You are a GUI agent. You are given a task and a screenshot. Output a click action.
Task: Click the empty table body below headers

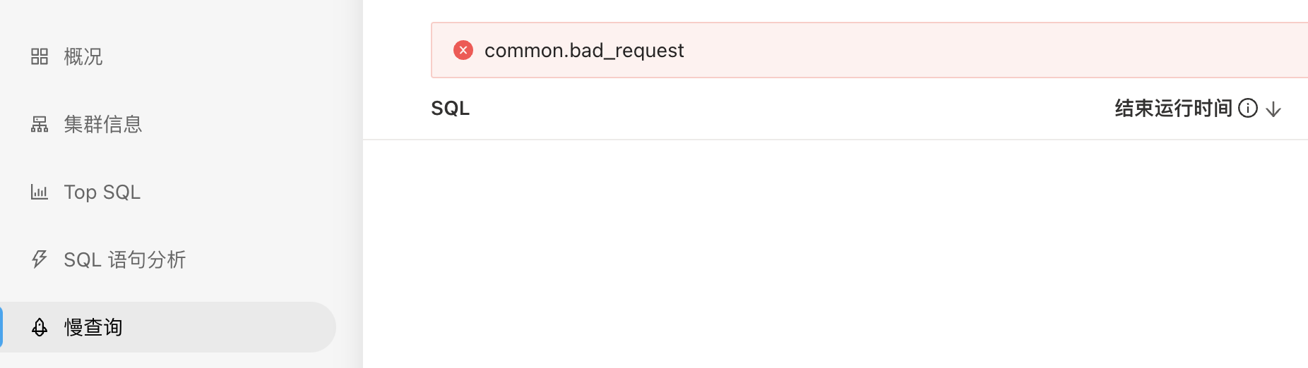click(x=833, y=254)
